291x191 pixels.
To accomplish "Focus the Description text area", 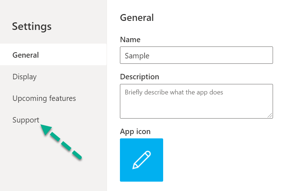I will (x=196, y=101).
